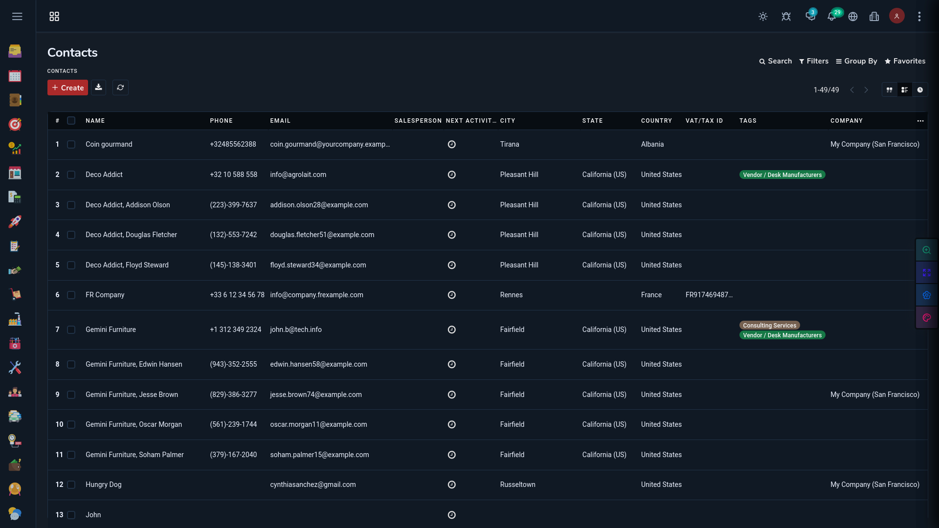Click the theme palette icon on right panel
Screen dimensions: 939x528
(926, 318)
